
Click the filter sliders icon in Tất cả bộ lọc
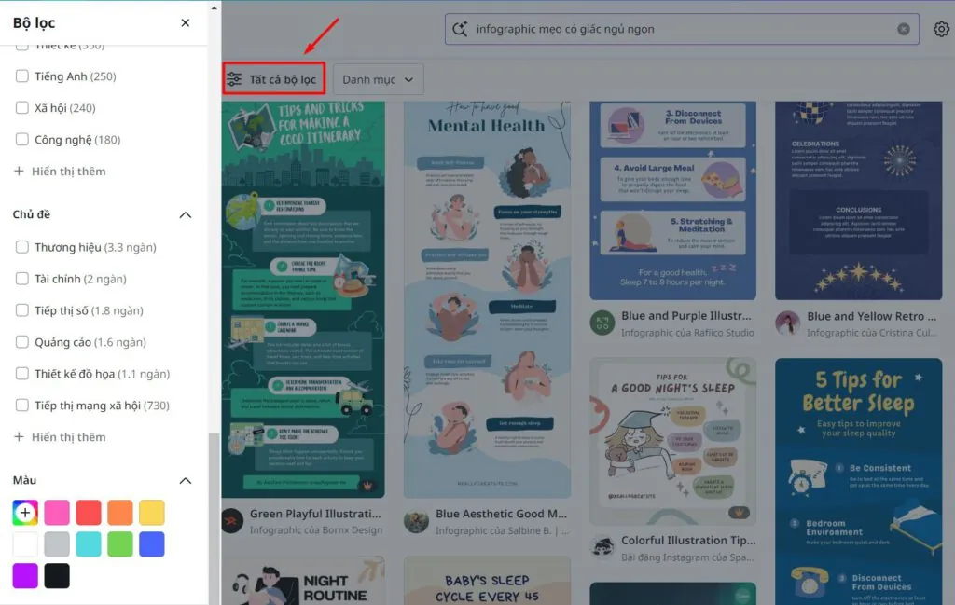pos(234,79)
